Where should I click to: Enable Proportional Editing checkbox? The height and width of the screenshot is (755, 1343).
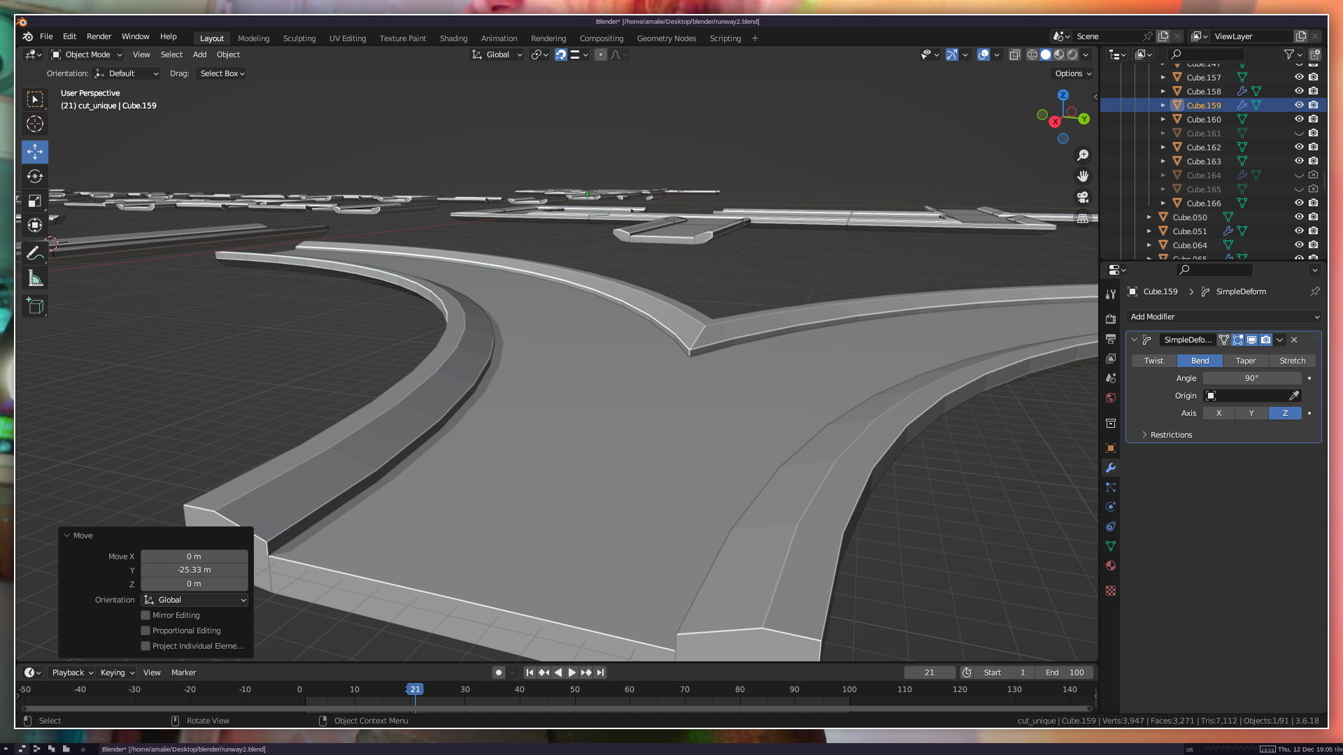pyautogui.click(x=145, y=631)
